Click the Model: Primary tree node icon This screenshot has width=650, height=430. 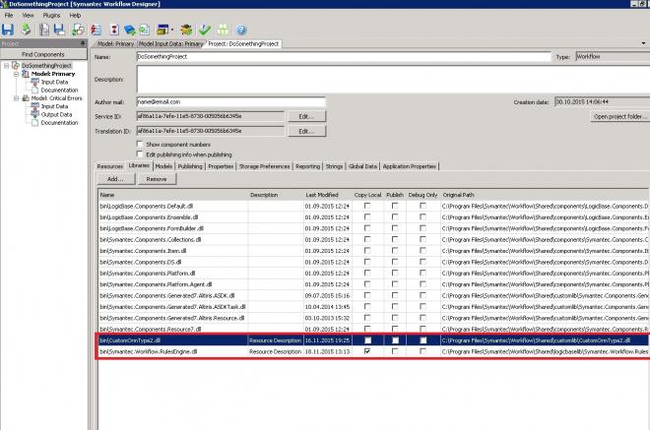[x=26, y=74]
